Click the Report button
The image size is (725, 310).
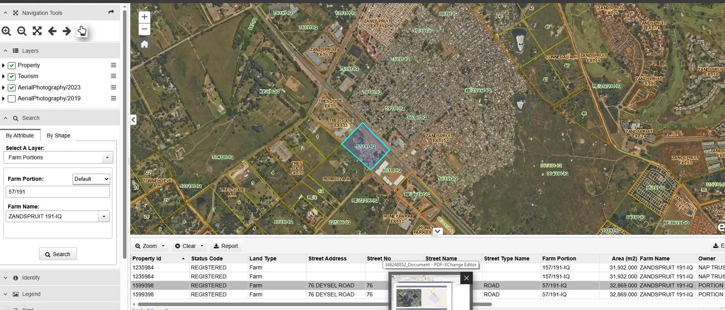[226, 246]
